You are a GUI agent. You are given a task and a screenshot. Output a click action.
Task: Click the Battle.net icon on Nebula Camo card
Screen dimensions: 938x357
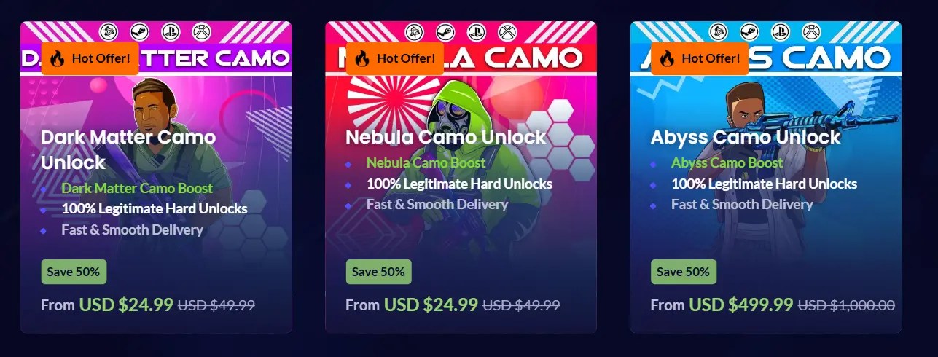413,31
